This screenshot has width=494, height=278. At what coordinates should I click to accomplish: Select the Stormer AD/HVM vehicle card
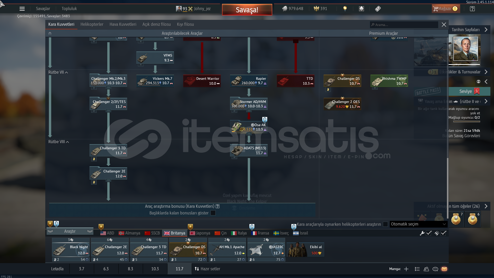coord(249,104)
